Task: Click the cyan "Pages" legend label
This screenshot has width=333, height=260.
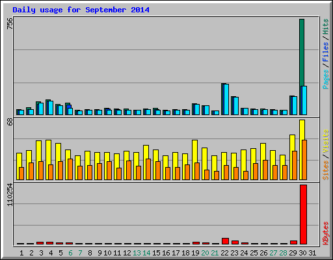Action: coord(326,79)
